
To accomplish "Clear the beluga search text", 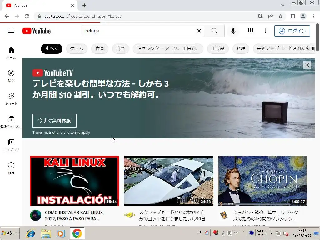I will point(199,31).
